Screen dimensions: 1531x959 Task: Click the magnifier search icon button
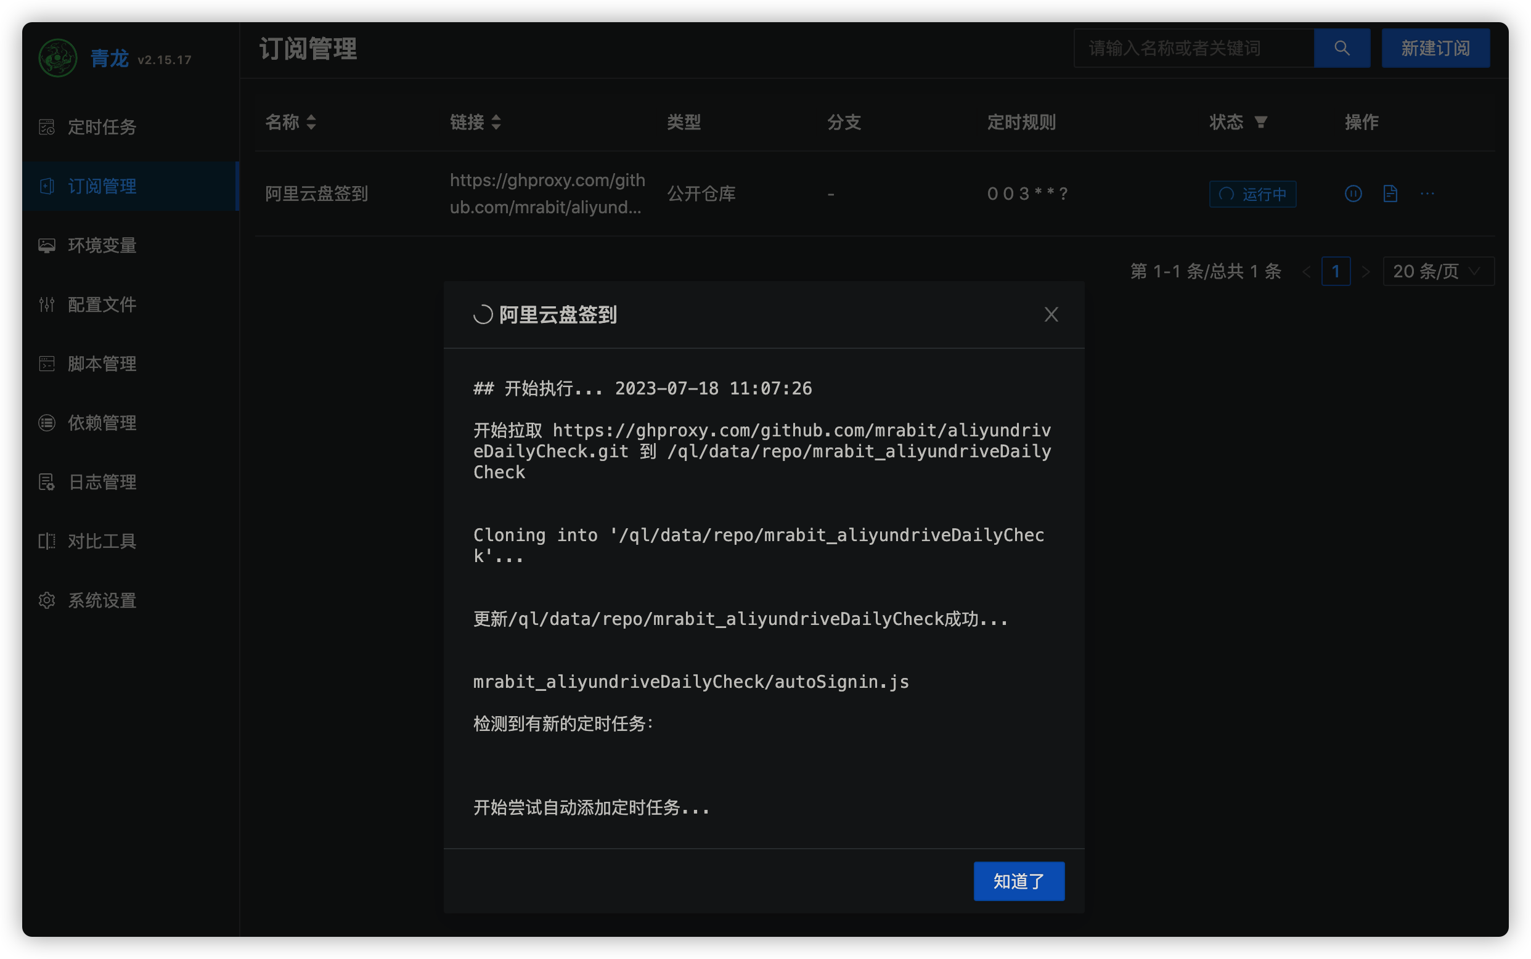1341,48
